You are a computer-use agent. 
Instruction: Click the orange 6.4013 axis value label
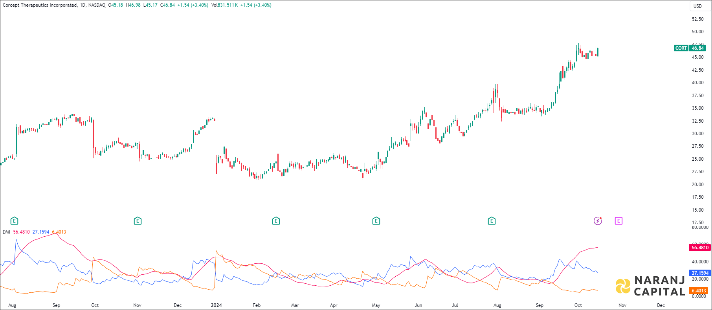pos(699,291)
